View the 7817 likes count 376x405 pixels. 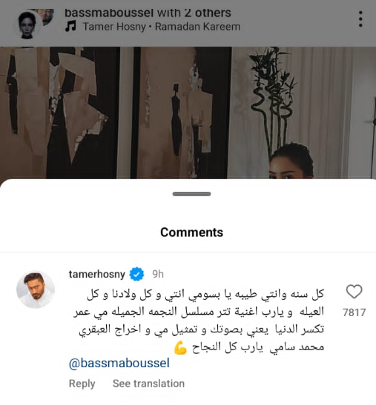pos(354,312)
